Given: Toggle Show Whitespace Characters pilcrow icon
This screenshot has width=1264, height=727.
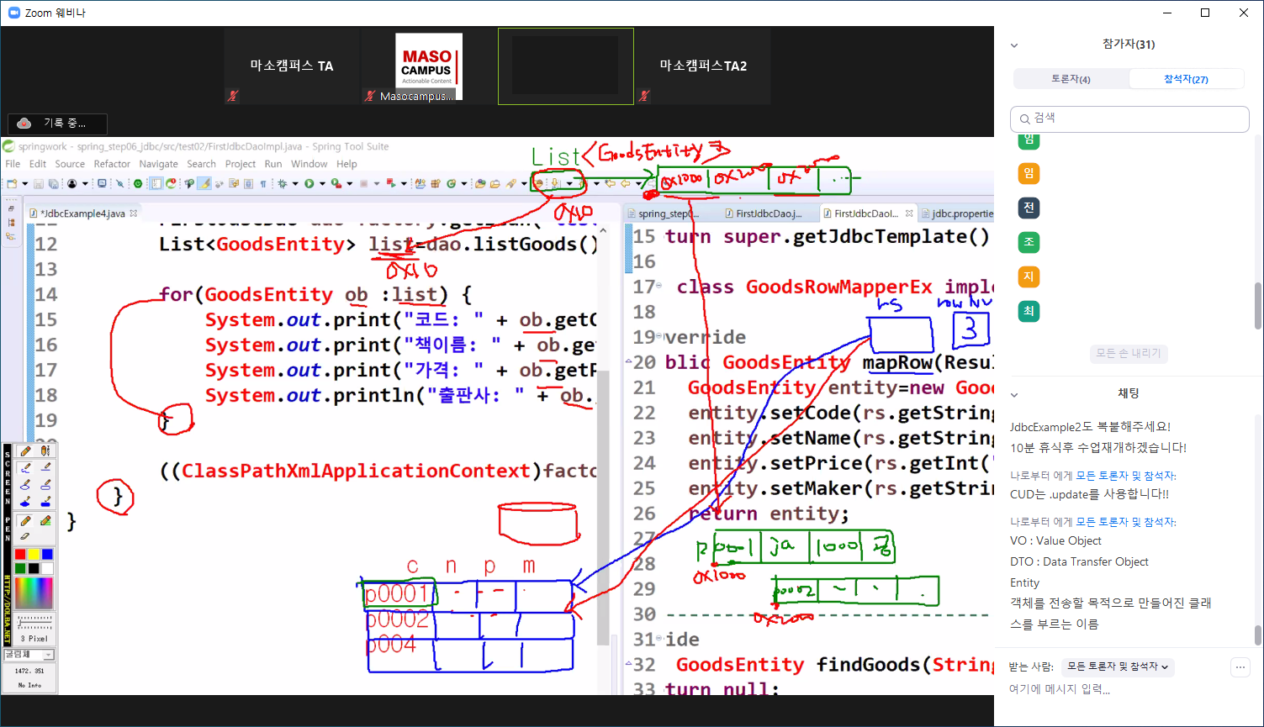Looking at the screenshot, I should [x=263, y=183].
